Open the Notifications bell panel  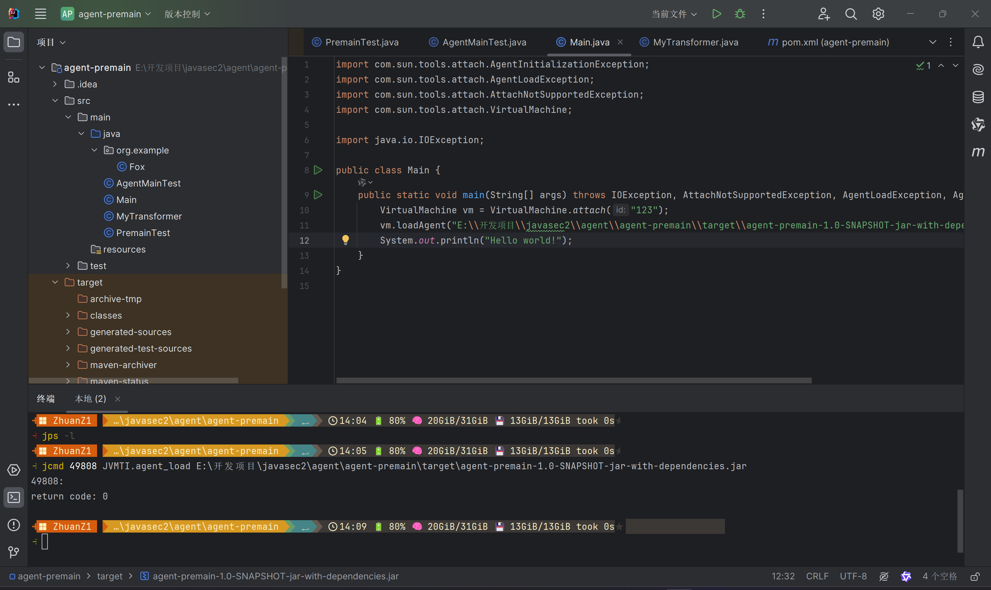pyautogui.click(x=978, y=42)
